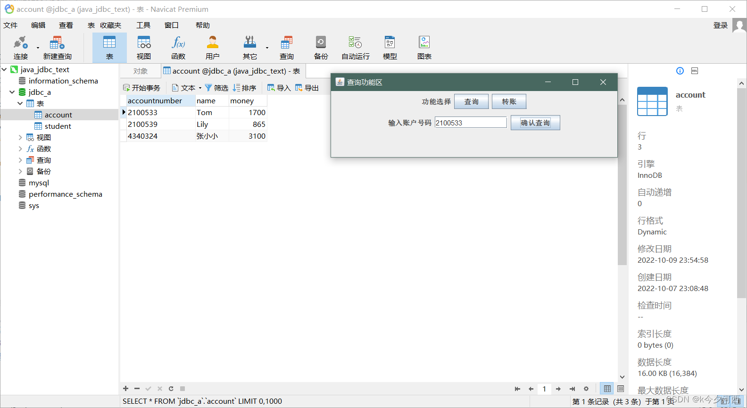Open the Tools menu

pos(143,25)
